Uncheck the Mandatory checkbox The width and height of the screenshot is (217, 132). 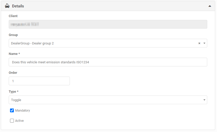click(12, 111)
